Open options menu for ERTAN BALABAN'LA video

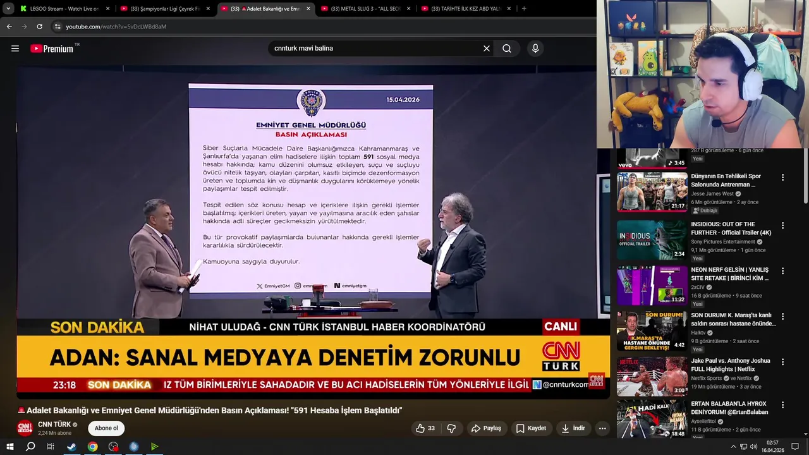(782, 405)
